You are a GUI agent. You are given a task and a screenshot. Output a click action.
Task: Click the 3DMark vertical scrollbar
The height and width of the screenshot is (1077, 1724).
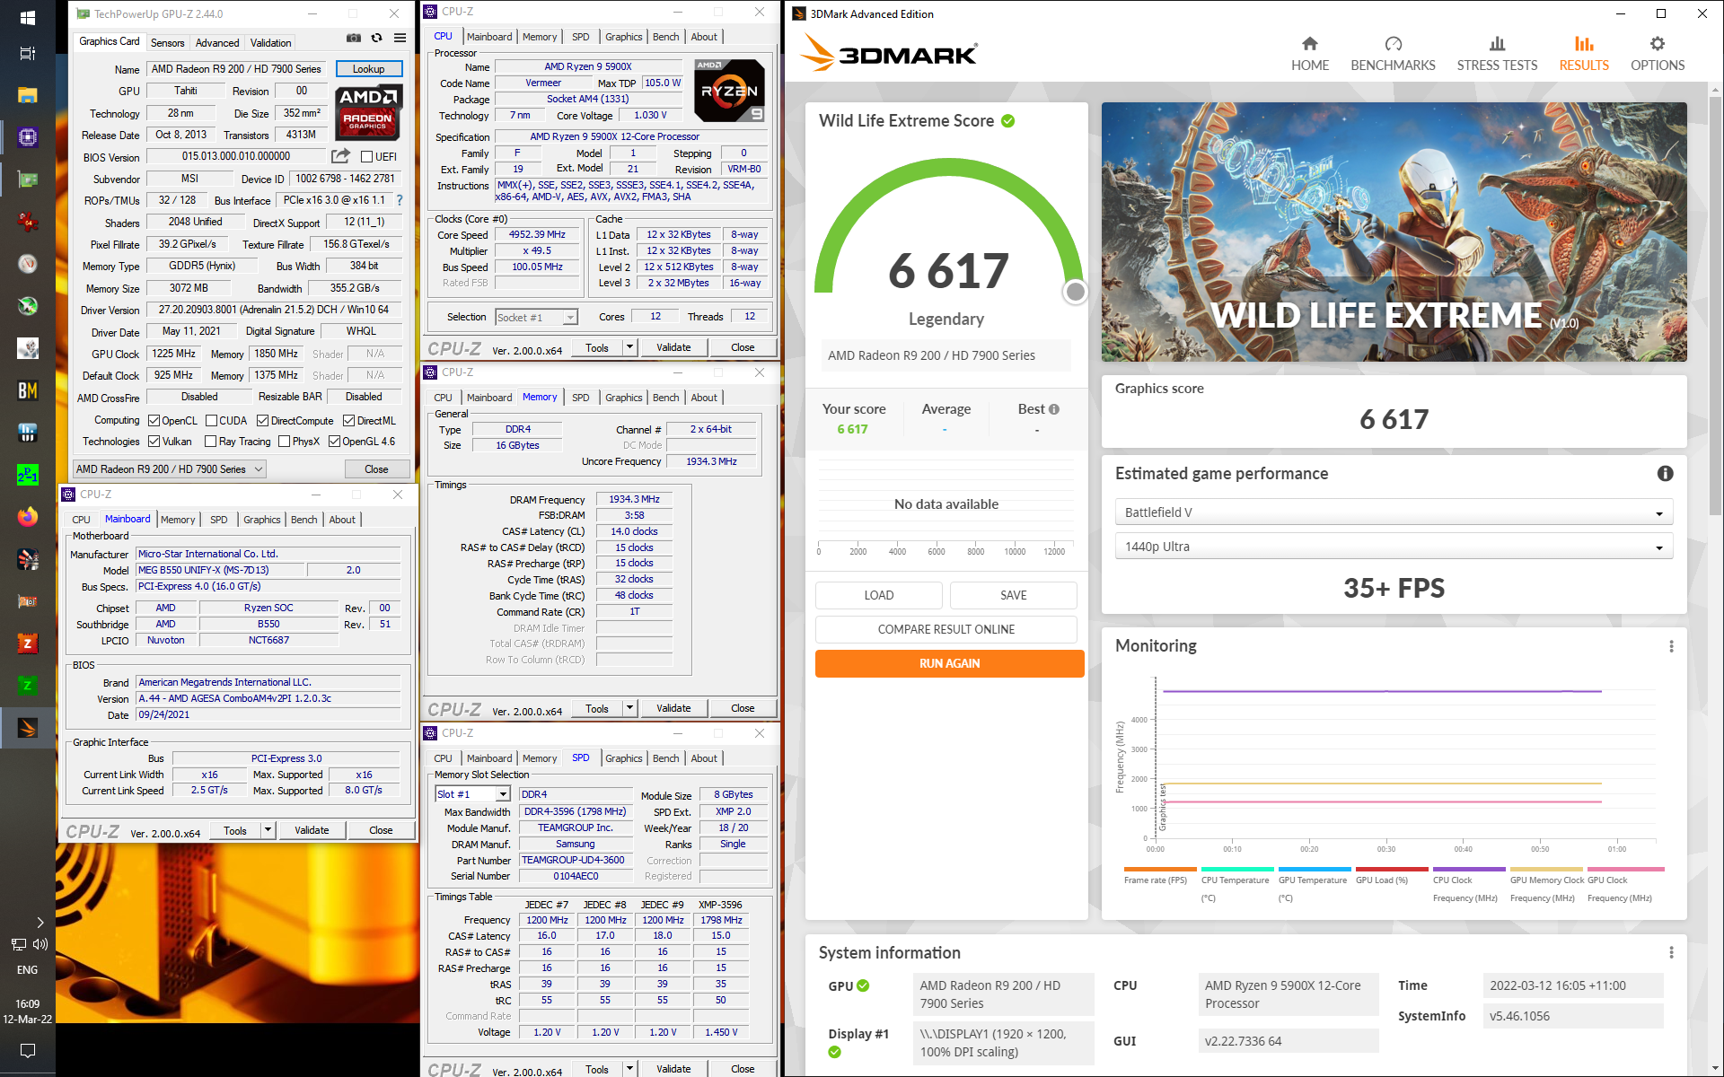[x=1715, y=305]
